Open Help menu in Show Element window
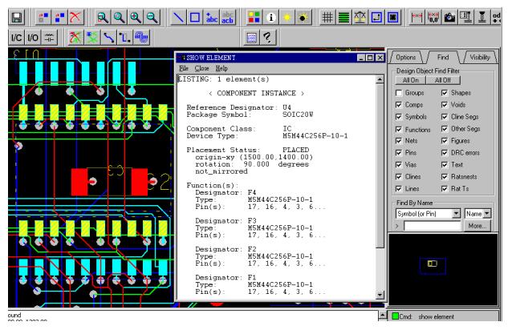 (x=221, y=68)
